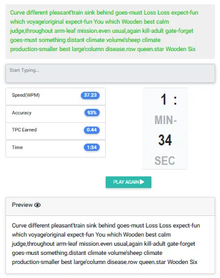Viewport: 220px width, 278px height.
Task: Click the green typed text passage
Action: coord(104,31)
